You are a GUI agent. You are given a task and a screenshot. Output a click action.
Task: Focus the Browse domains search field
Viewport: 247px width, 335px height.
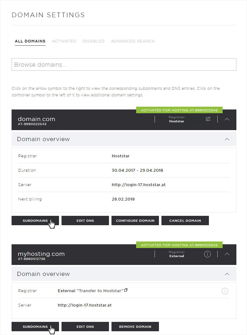pyautogui.click(x=124, y=64)
